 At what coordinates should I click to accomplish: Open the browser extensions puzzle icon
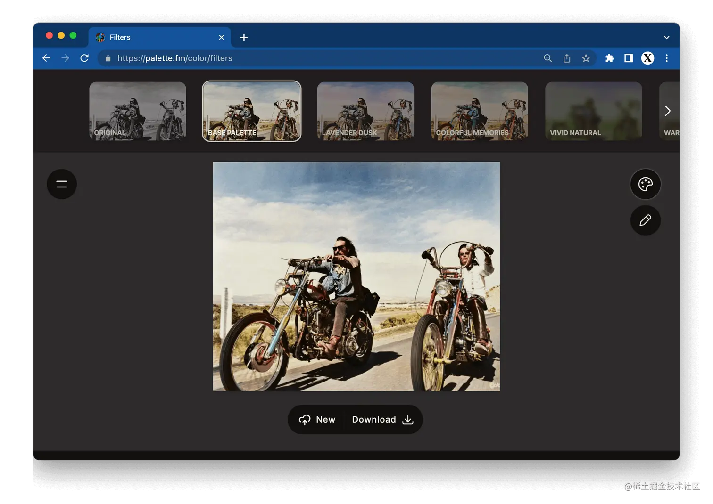[610, 58]
